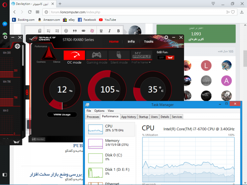Screen dimensions: 247x185
Task: Switch to Home tab in GPU Tweak
Action: click(x=114, y=42)
